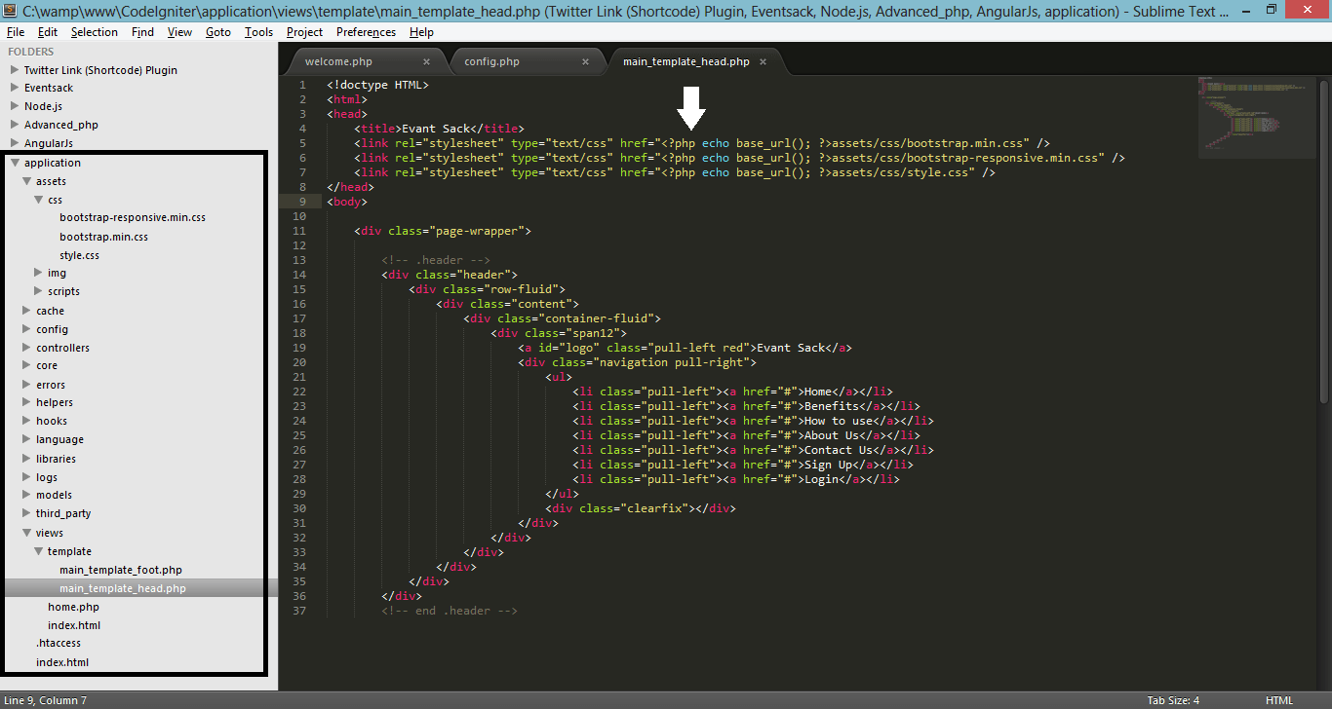Close the config.php tab
This screenshot has height=709, width=1332.
click(x=585, y=59)
